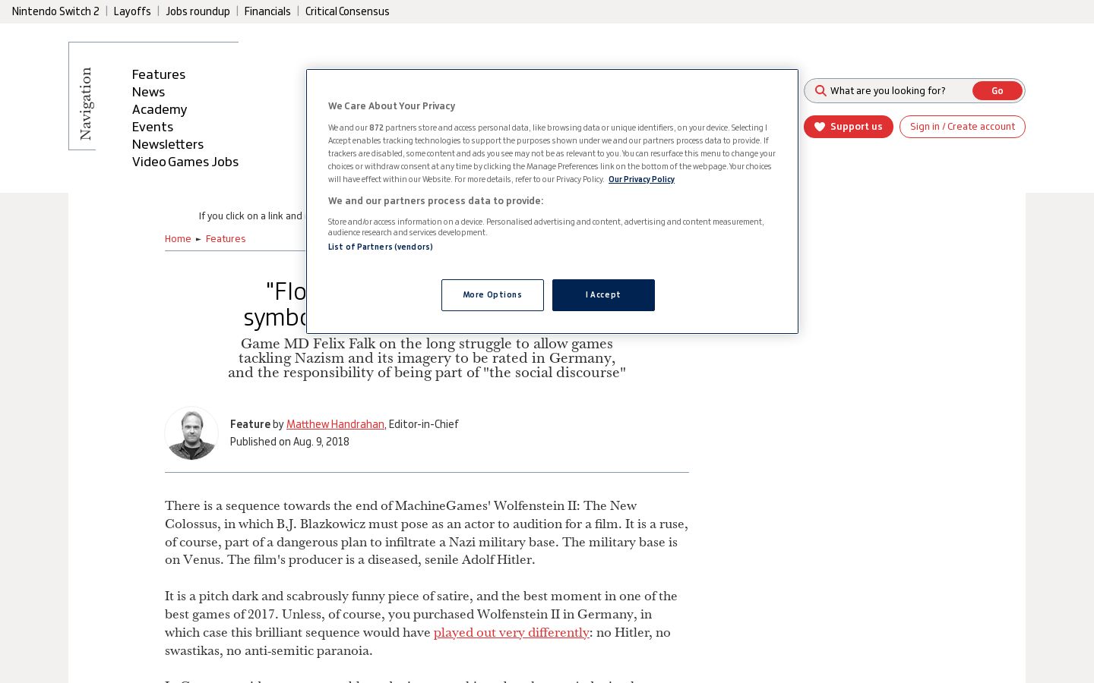Open the Features navigation item

[159, 74]
